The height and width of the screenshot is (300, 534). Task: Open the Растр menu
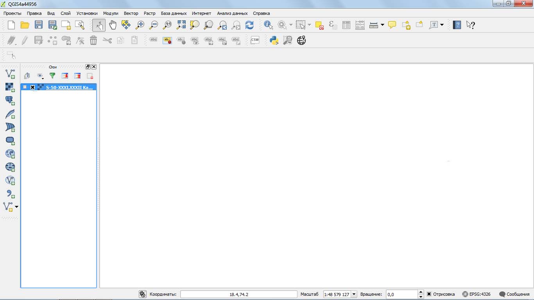(x=149, y=13)
